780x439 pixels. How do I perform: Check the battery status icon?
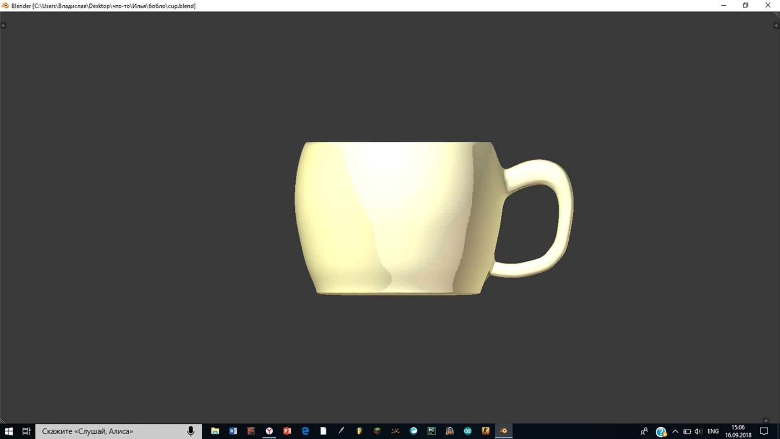click(x=687, y=431)
